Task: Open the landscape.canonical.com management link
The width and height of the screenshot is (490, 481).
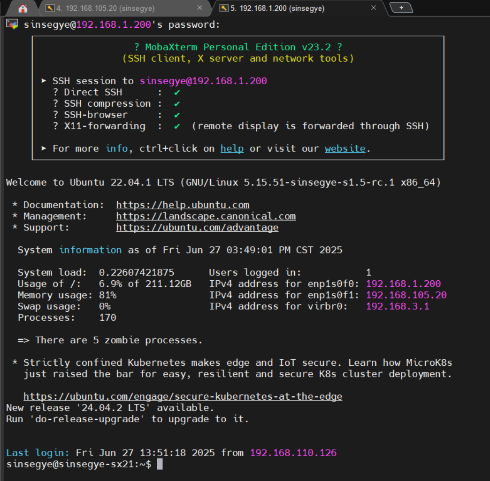Action: click(x=206, y=216)
